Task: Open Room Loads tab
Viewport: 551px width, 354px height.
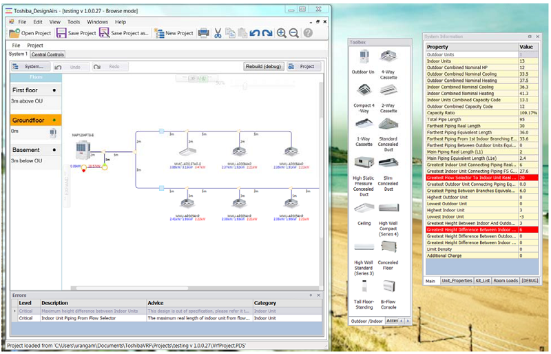Action: pyautogui.click(x=506, y=280)
